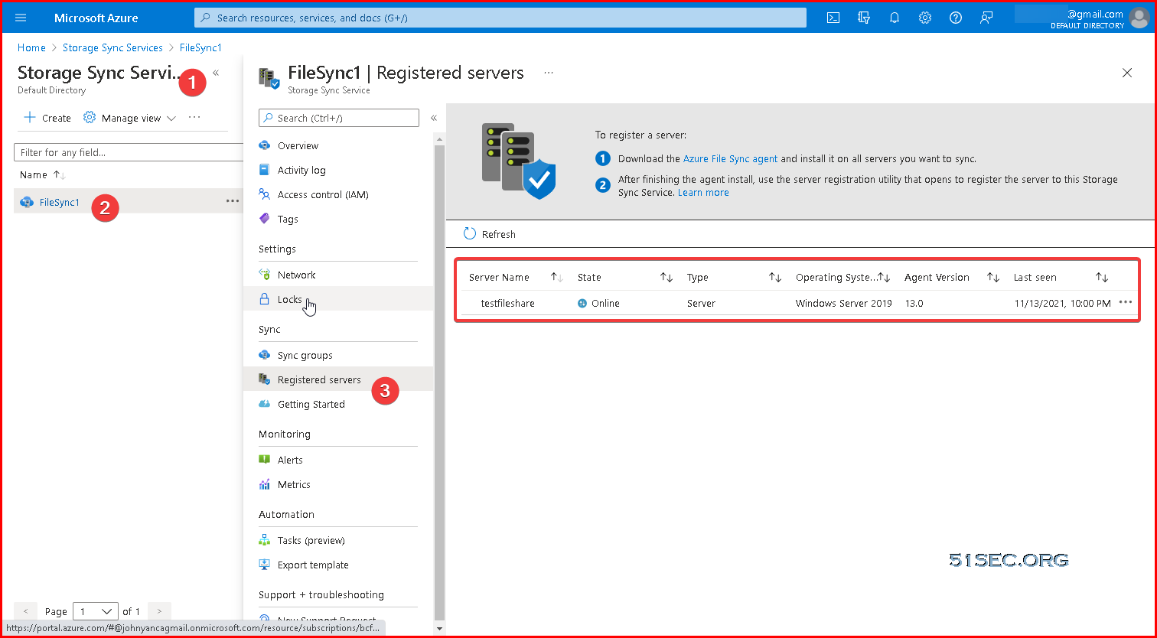The height and width of the screenshot is (638, 1157).
Task: Click the resource menu Search (Ctrl+/) box
Action: click(339, 118)
